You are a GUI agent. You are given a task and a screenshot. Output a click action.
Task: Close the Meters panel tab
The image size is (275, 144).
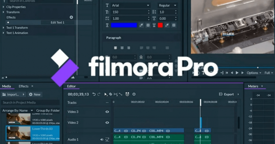click(x=262, y=86)
